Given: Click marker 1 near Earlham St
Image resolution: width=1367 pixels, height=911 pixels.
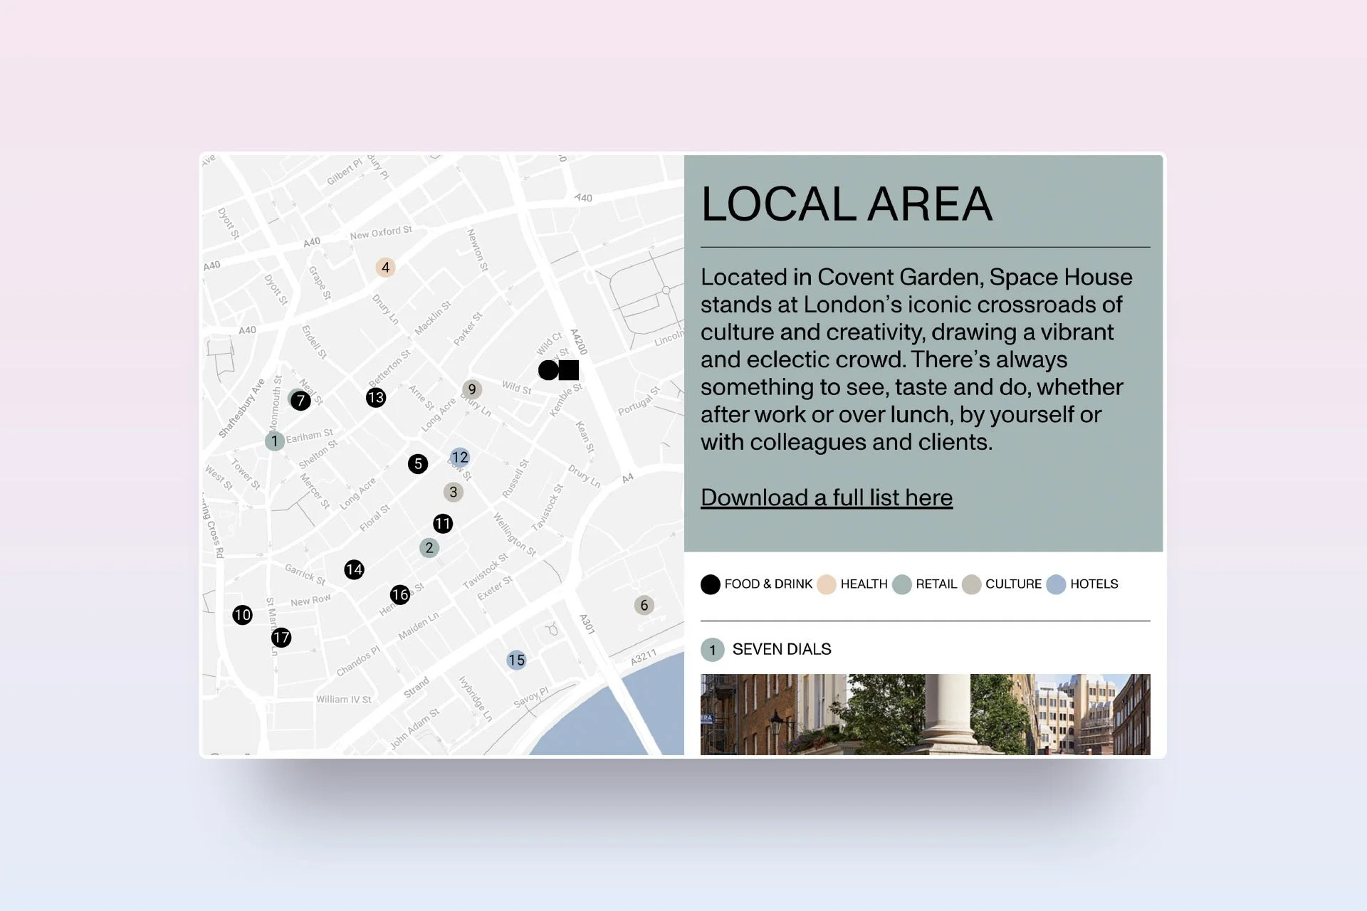Looking at the screenshot, I should pos(275,441).
